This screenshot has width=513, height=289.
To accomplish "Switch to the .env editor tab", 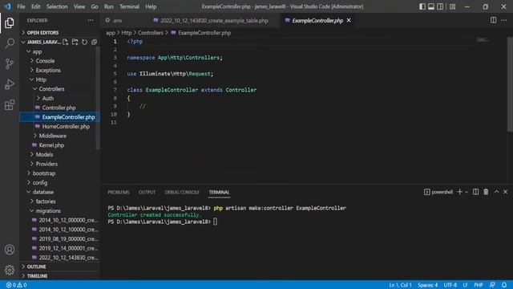I will pos(118,20).
